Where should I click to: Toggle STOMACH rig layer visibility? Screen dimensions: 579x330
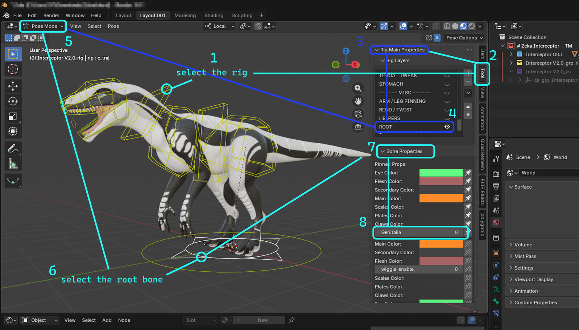[447, 84]
